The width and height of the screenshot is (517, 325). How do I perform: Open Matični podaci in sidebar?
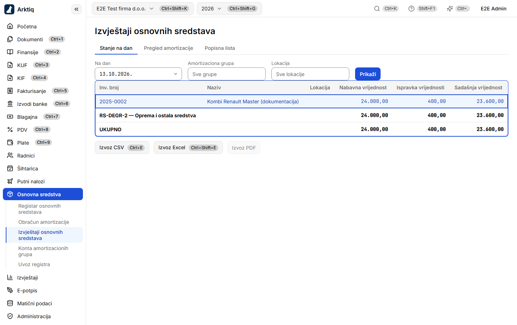pos(43,303)
